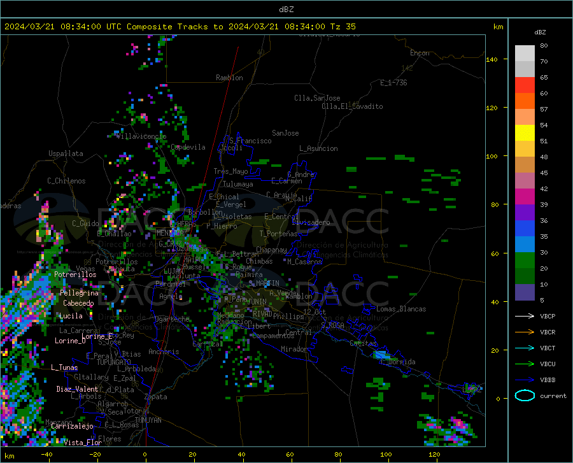Click the 'TUPUNGATO' map label
Screen dimensions: 573x463
[114, 362]
